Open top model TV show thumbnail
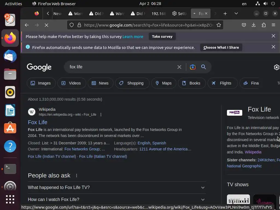This screenshot has width=280, height=210. coord(238,200)
